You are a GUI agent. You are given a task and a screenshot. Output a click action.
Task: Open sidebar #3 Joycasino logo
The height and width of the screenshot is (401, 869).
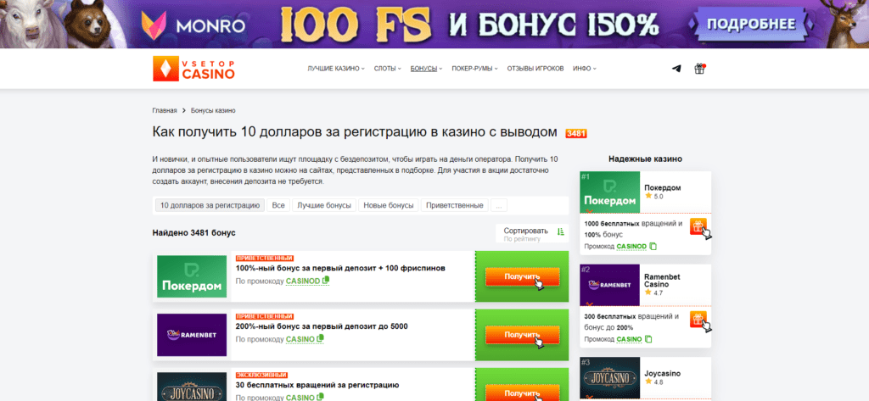[x=609, y=378]
